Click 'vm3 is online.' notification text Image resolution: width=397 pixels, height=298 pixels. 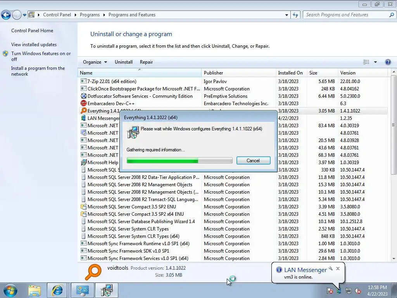[x=298, y=277]
